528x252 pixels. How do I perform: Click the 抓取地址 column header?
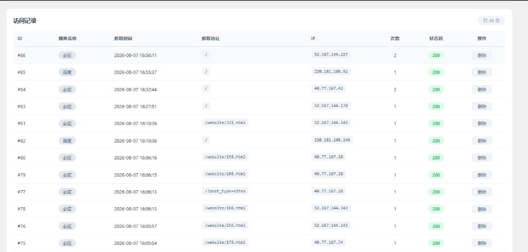210,39
